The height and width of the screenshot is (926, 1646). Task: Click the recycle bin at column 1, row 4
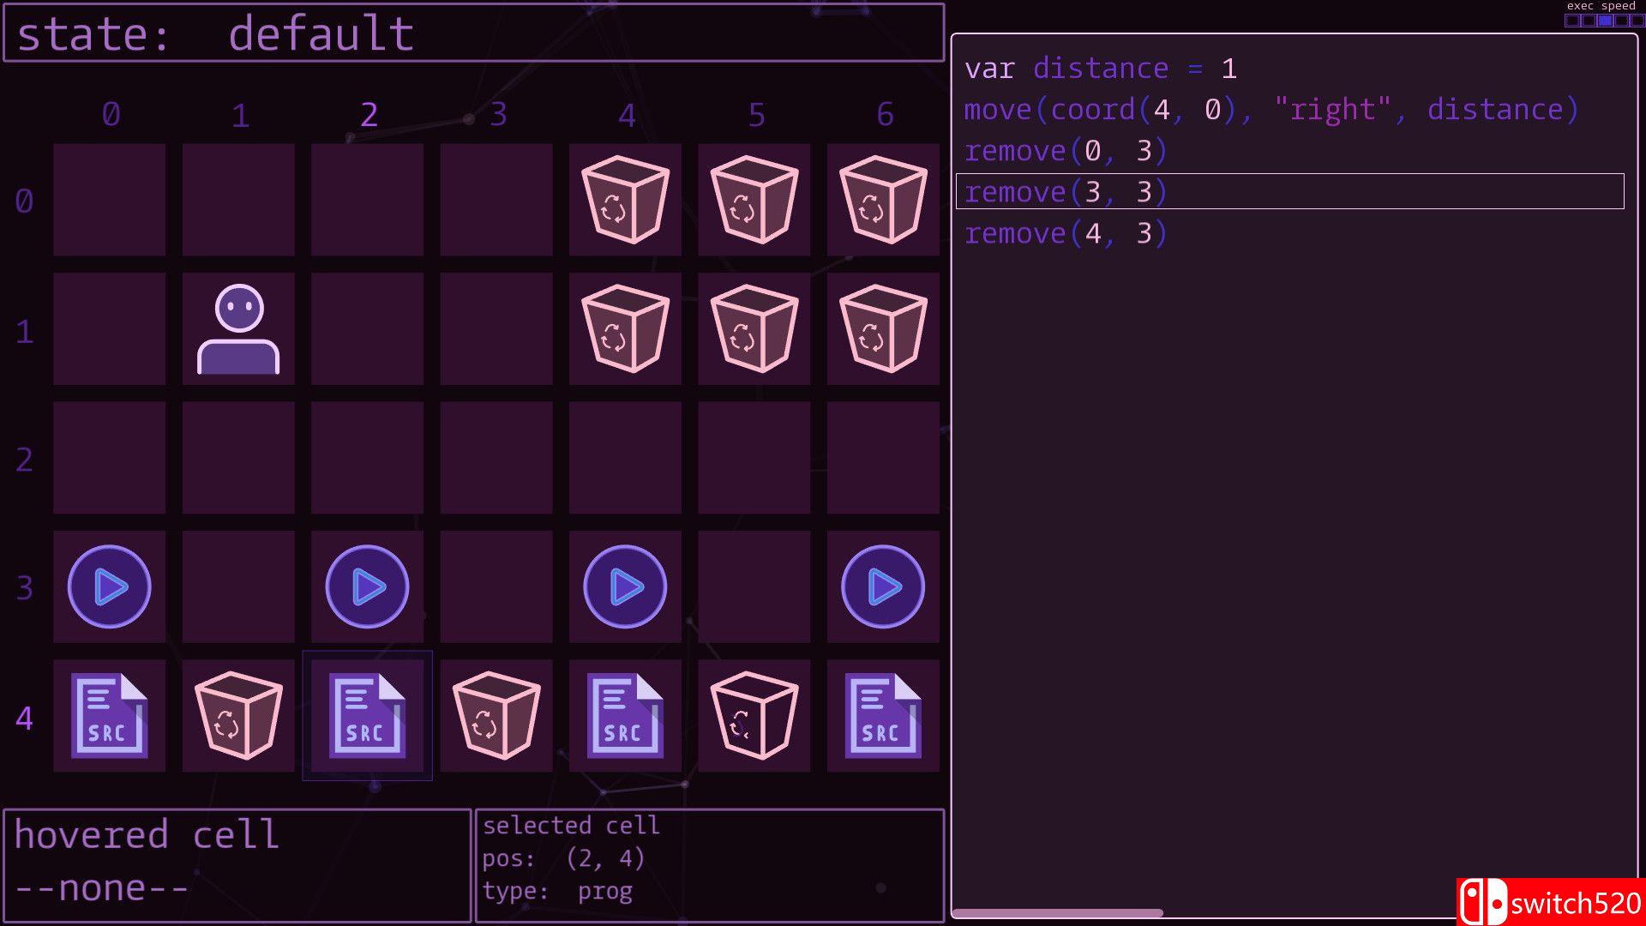238,716
